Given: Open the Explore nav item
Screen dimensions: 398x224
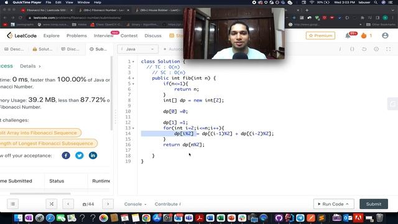Looking at the screenshot, I should (51, 35).
